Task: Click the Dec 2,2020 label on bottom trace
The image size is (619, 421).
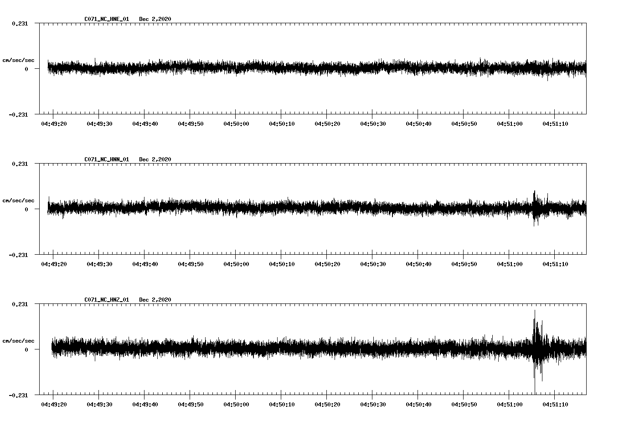Action: point(155,299)
